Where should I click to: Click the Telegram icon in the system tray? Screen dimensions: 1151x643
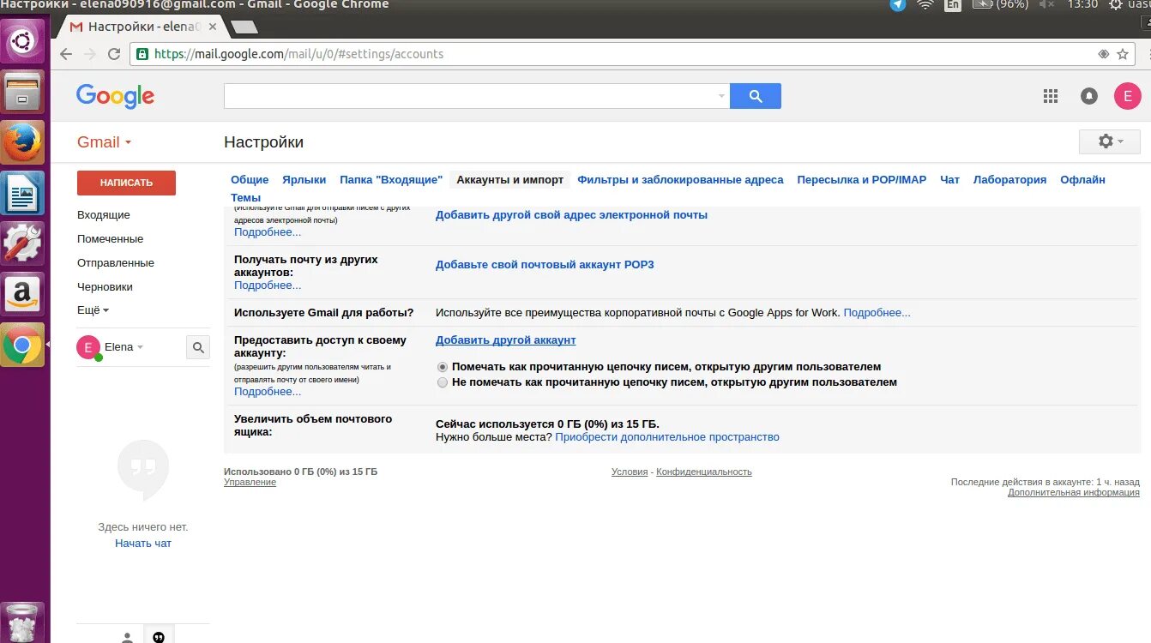[897, 5]
